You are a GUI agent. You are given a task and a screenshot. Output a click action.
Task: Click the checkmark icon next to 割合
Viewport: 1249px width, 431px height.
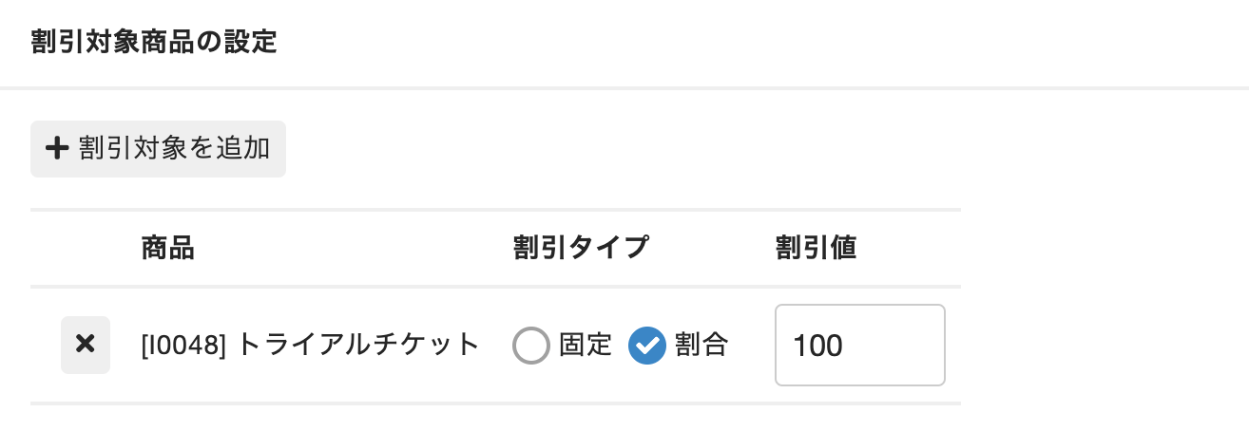pyautogui.click(x=646, y=346)
